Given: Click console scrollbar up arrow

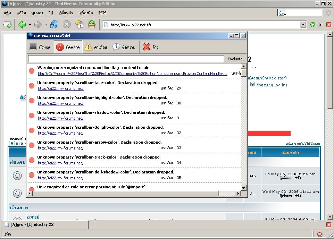Looking at the screenshot, I should click(x=244, y=66).
